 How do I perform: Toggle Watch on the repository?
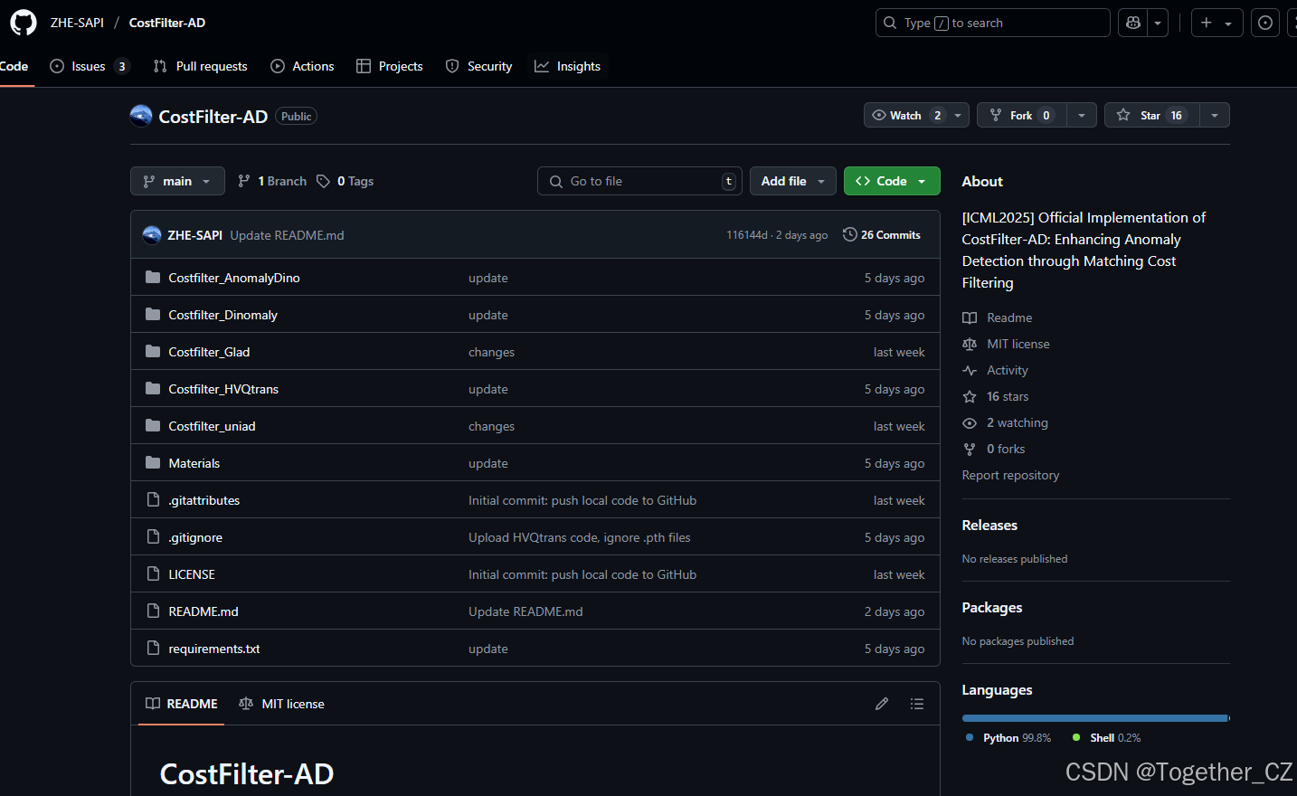904,115
